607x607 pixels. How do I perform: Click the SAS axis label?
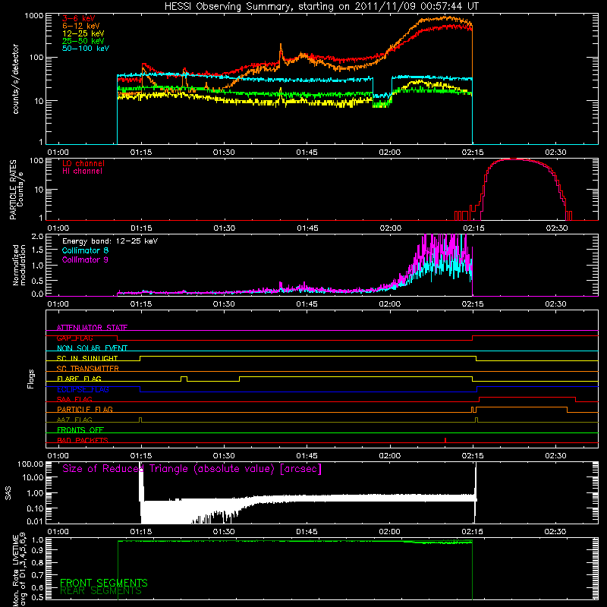[x=8, y=492]
